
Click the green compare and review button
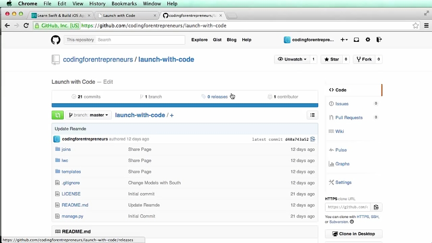click(x=58, y=115)
